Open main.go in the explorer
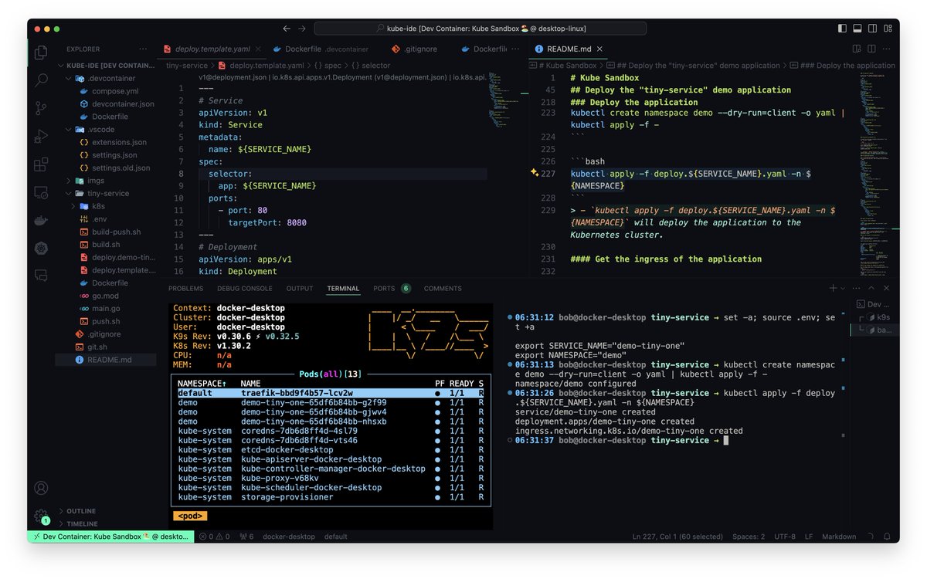The width and height of the screenshot is (927, 579). point(107,309)
